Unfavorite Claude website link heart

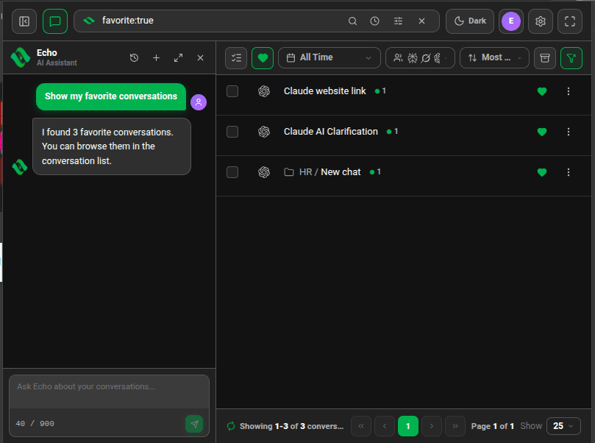pos(542,91)
